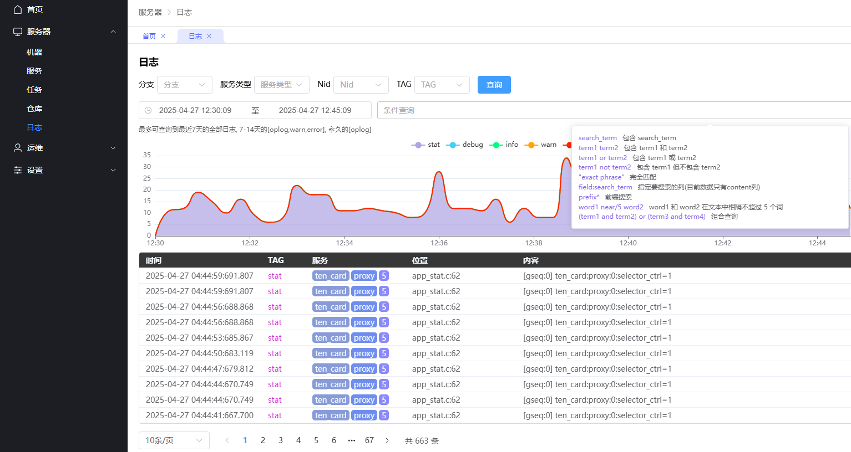The image size is (851, 452).
Task: Click the prefix* search hint
Action: point(589,197)
